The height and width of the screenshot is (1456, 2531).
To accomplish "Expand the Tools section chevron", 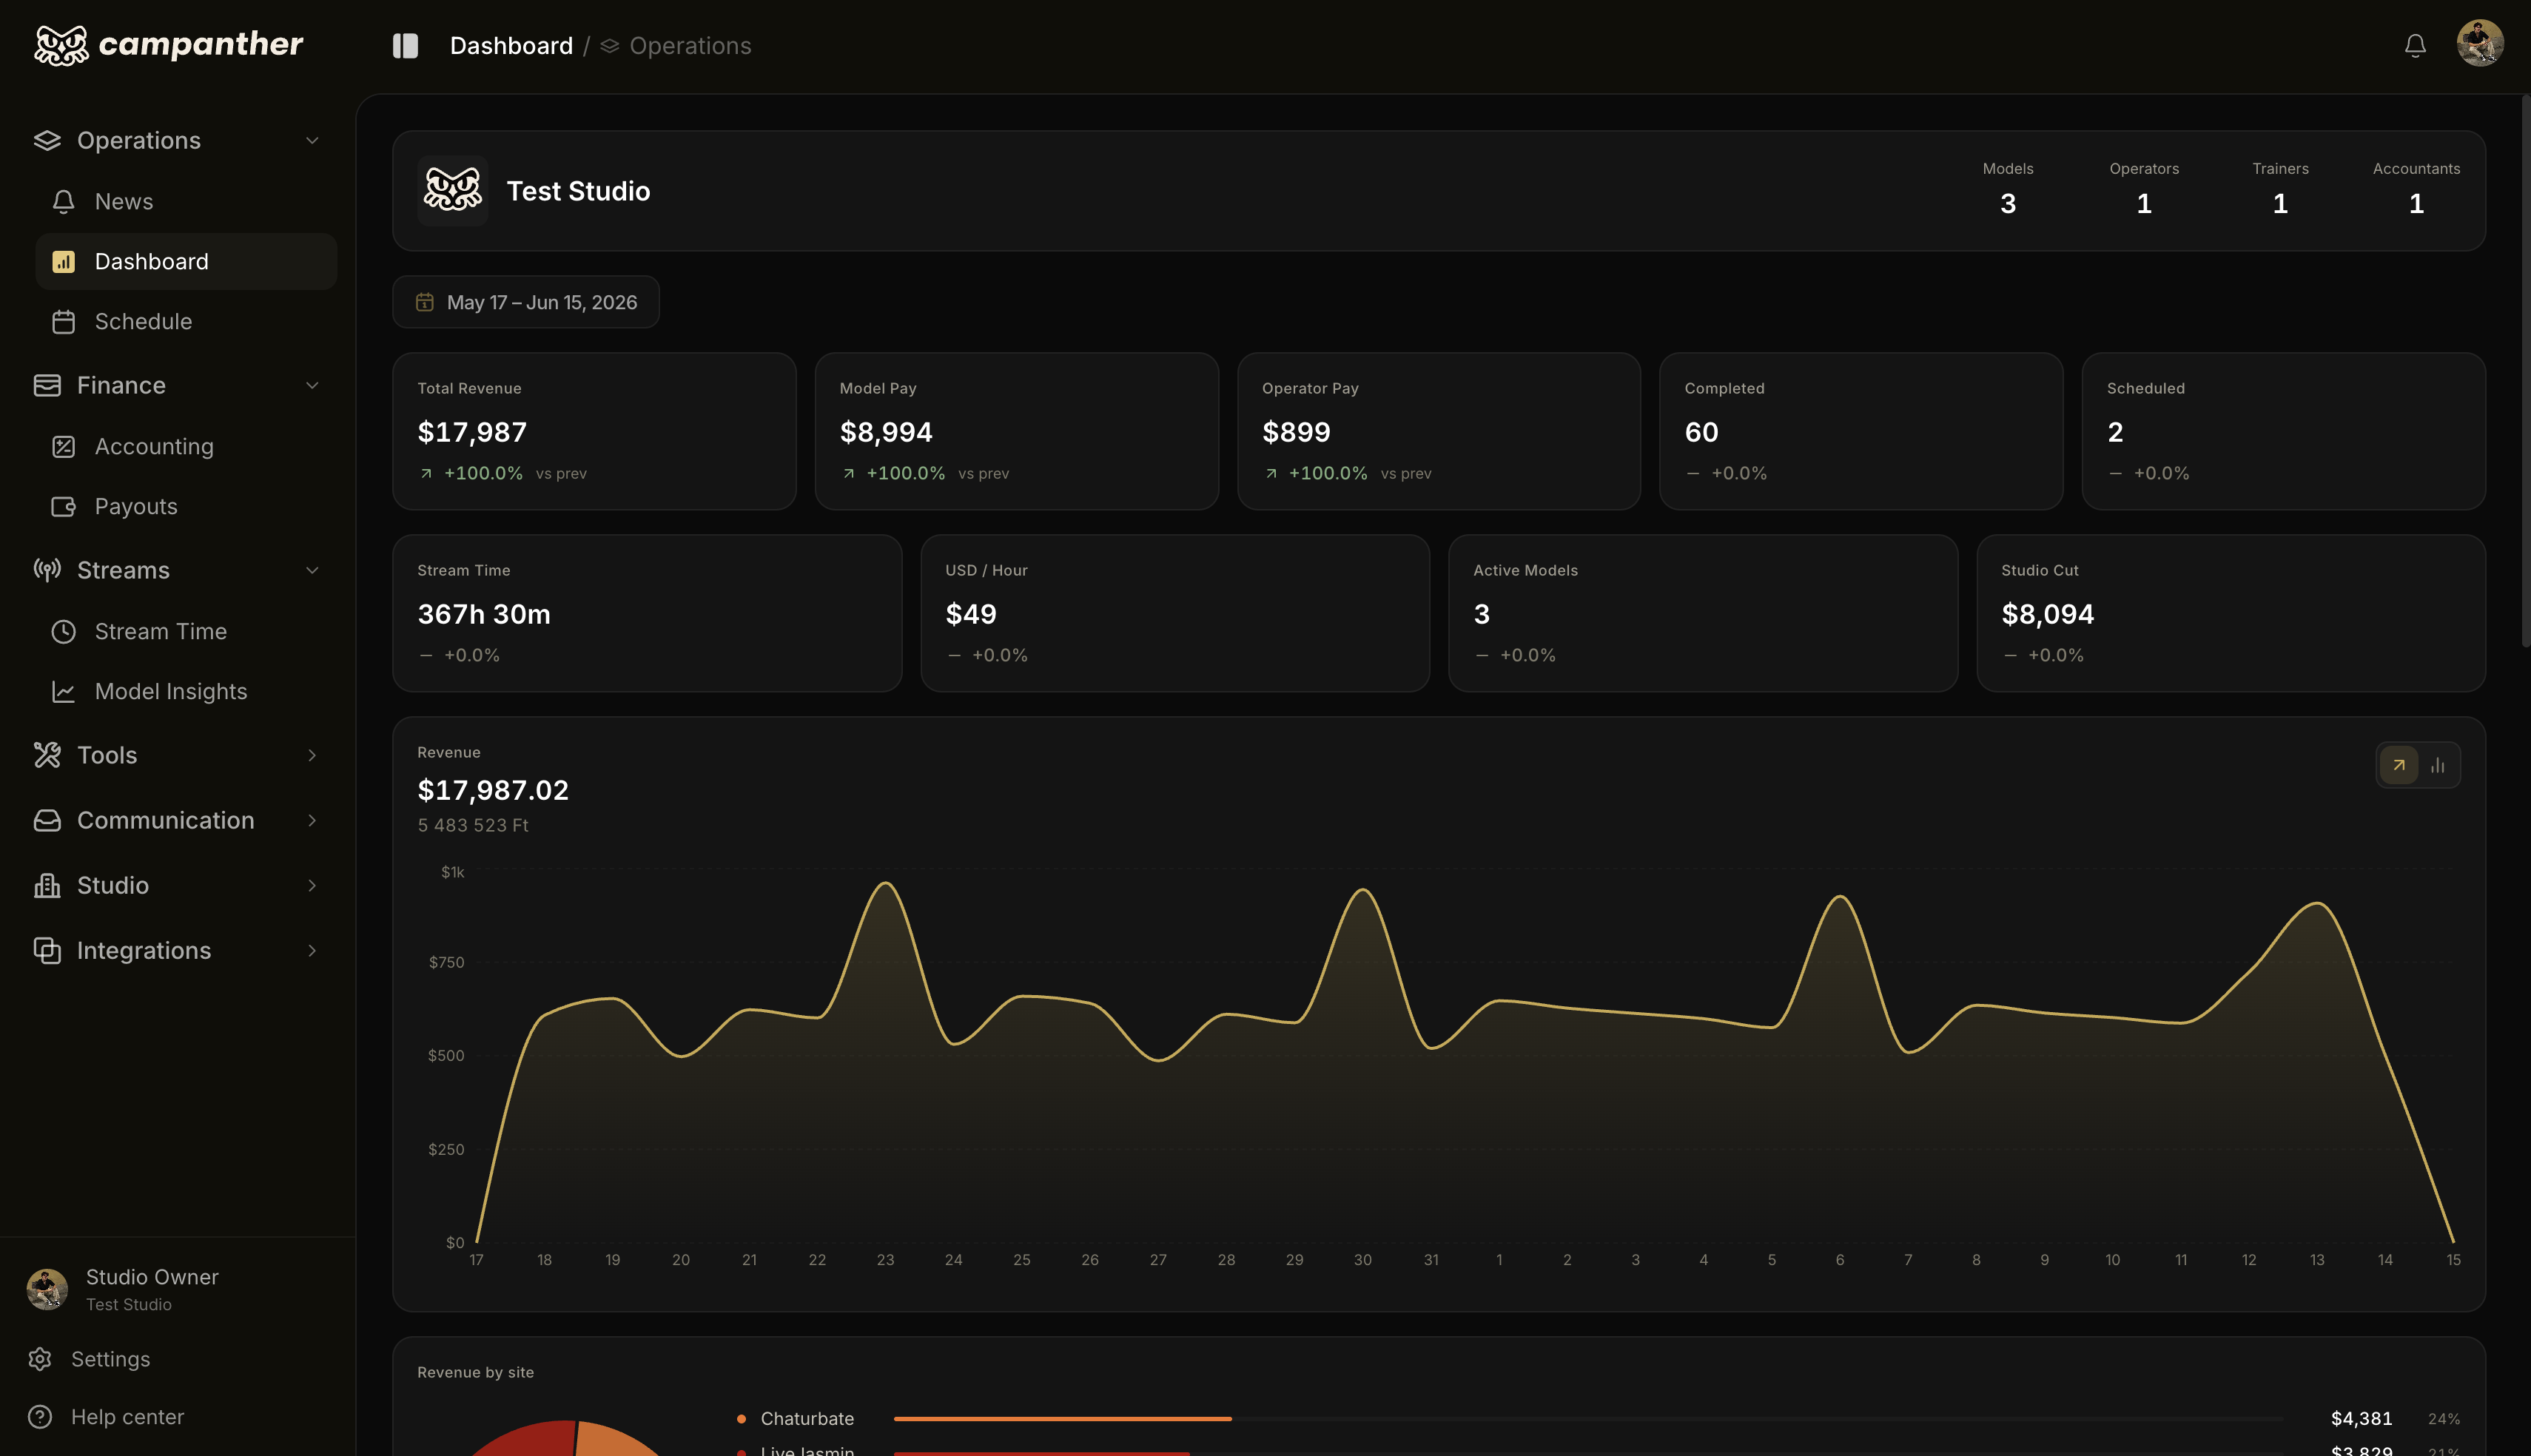I will click(312, 756).
